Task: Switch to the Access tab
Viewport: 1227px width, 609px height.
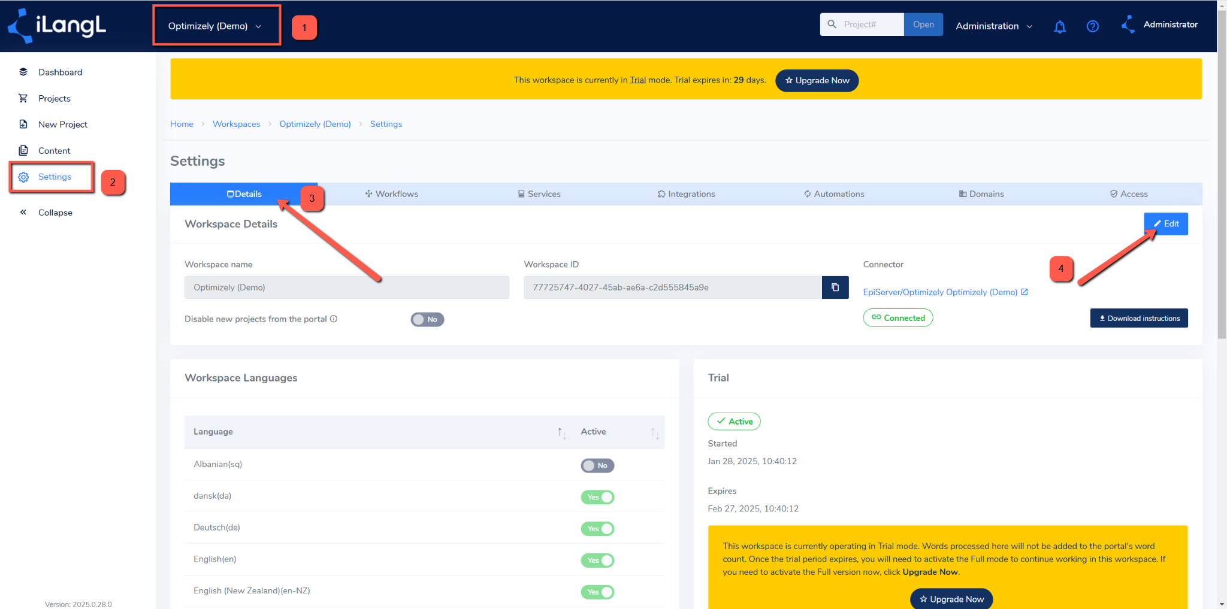Action: [1129, 194]
